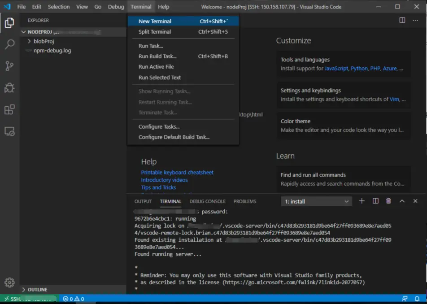Viewport: 427px width, 304px height.
Task: Open the Go menu
Action: point(98,7)
